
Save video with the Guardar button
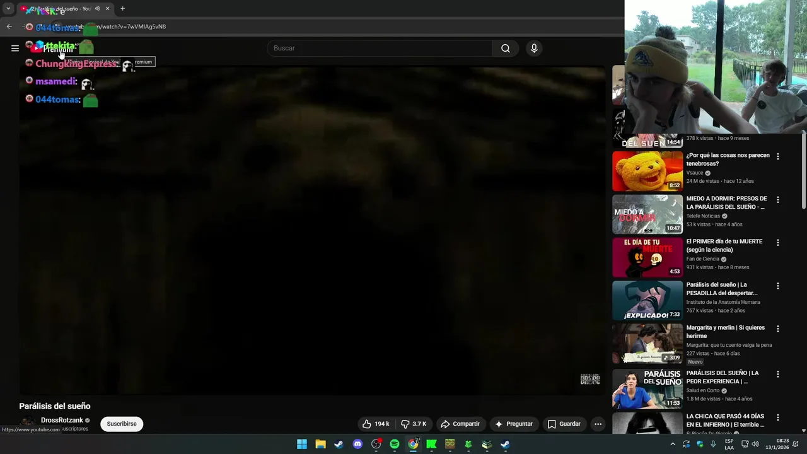coord(564,424)
